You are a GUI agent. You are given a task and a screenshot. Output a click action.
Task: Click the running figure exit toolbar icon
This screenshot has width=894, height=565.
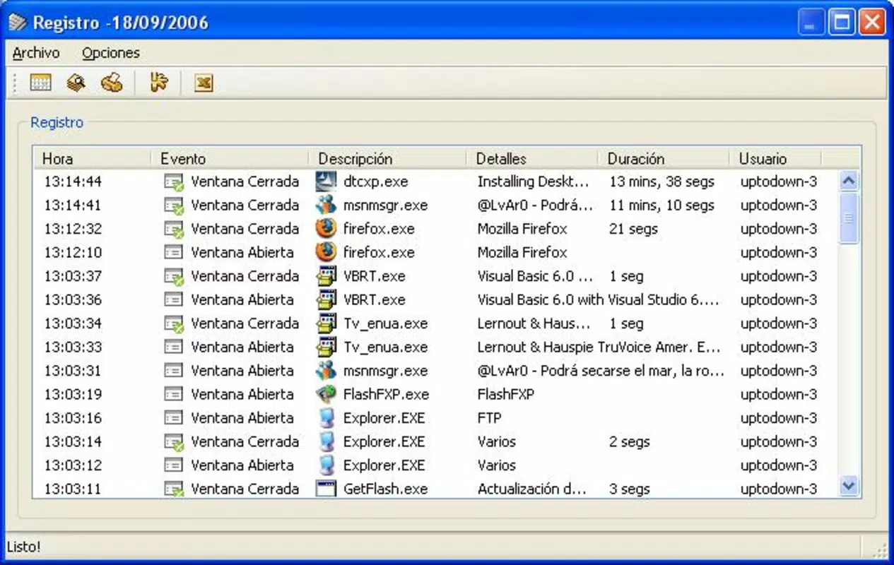[x=159, y=83]
